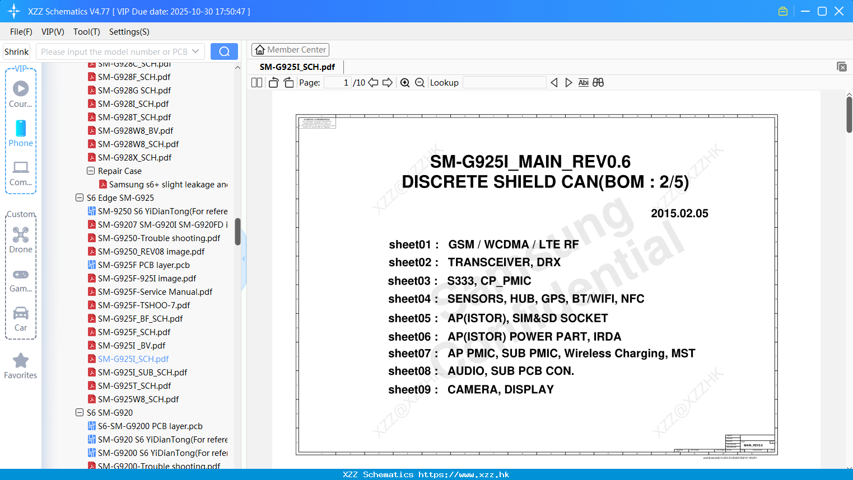Open SM-G925W8_SCH.pdf
853x480 pixels.
pyautogui.click(x=138, y=399)
